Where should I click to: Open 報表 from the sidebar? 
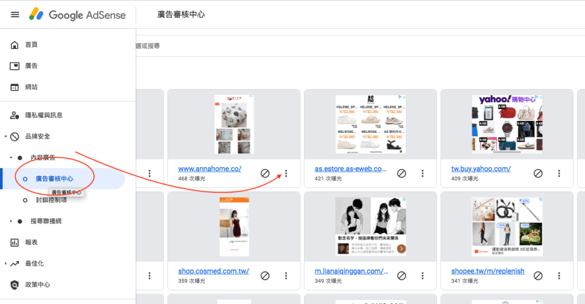tap(31, 242)
